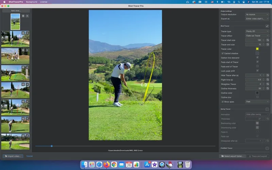The image size is (272, 170).
Task: Reset the Outline thickness value
Action: pos(268,88)
